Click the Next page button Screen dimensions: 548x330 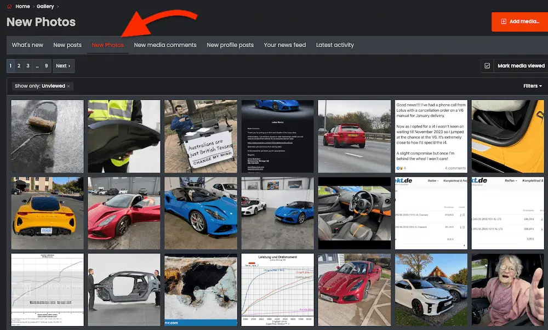pos(64,66)
